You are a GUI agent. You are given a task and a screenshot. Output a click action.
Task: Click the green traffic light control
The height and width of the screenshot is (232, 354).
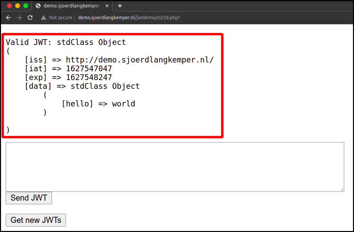25,6
